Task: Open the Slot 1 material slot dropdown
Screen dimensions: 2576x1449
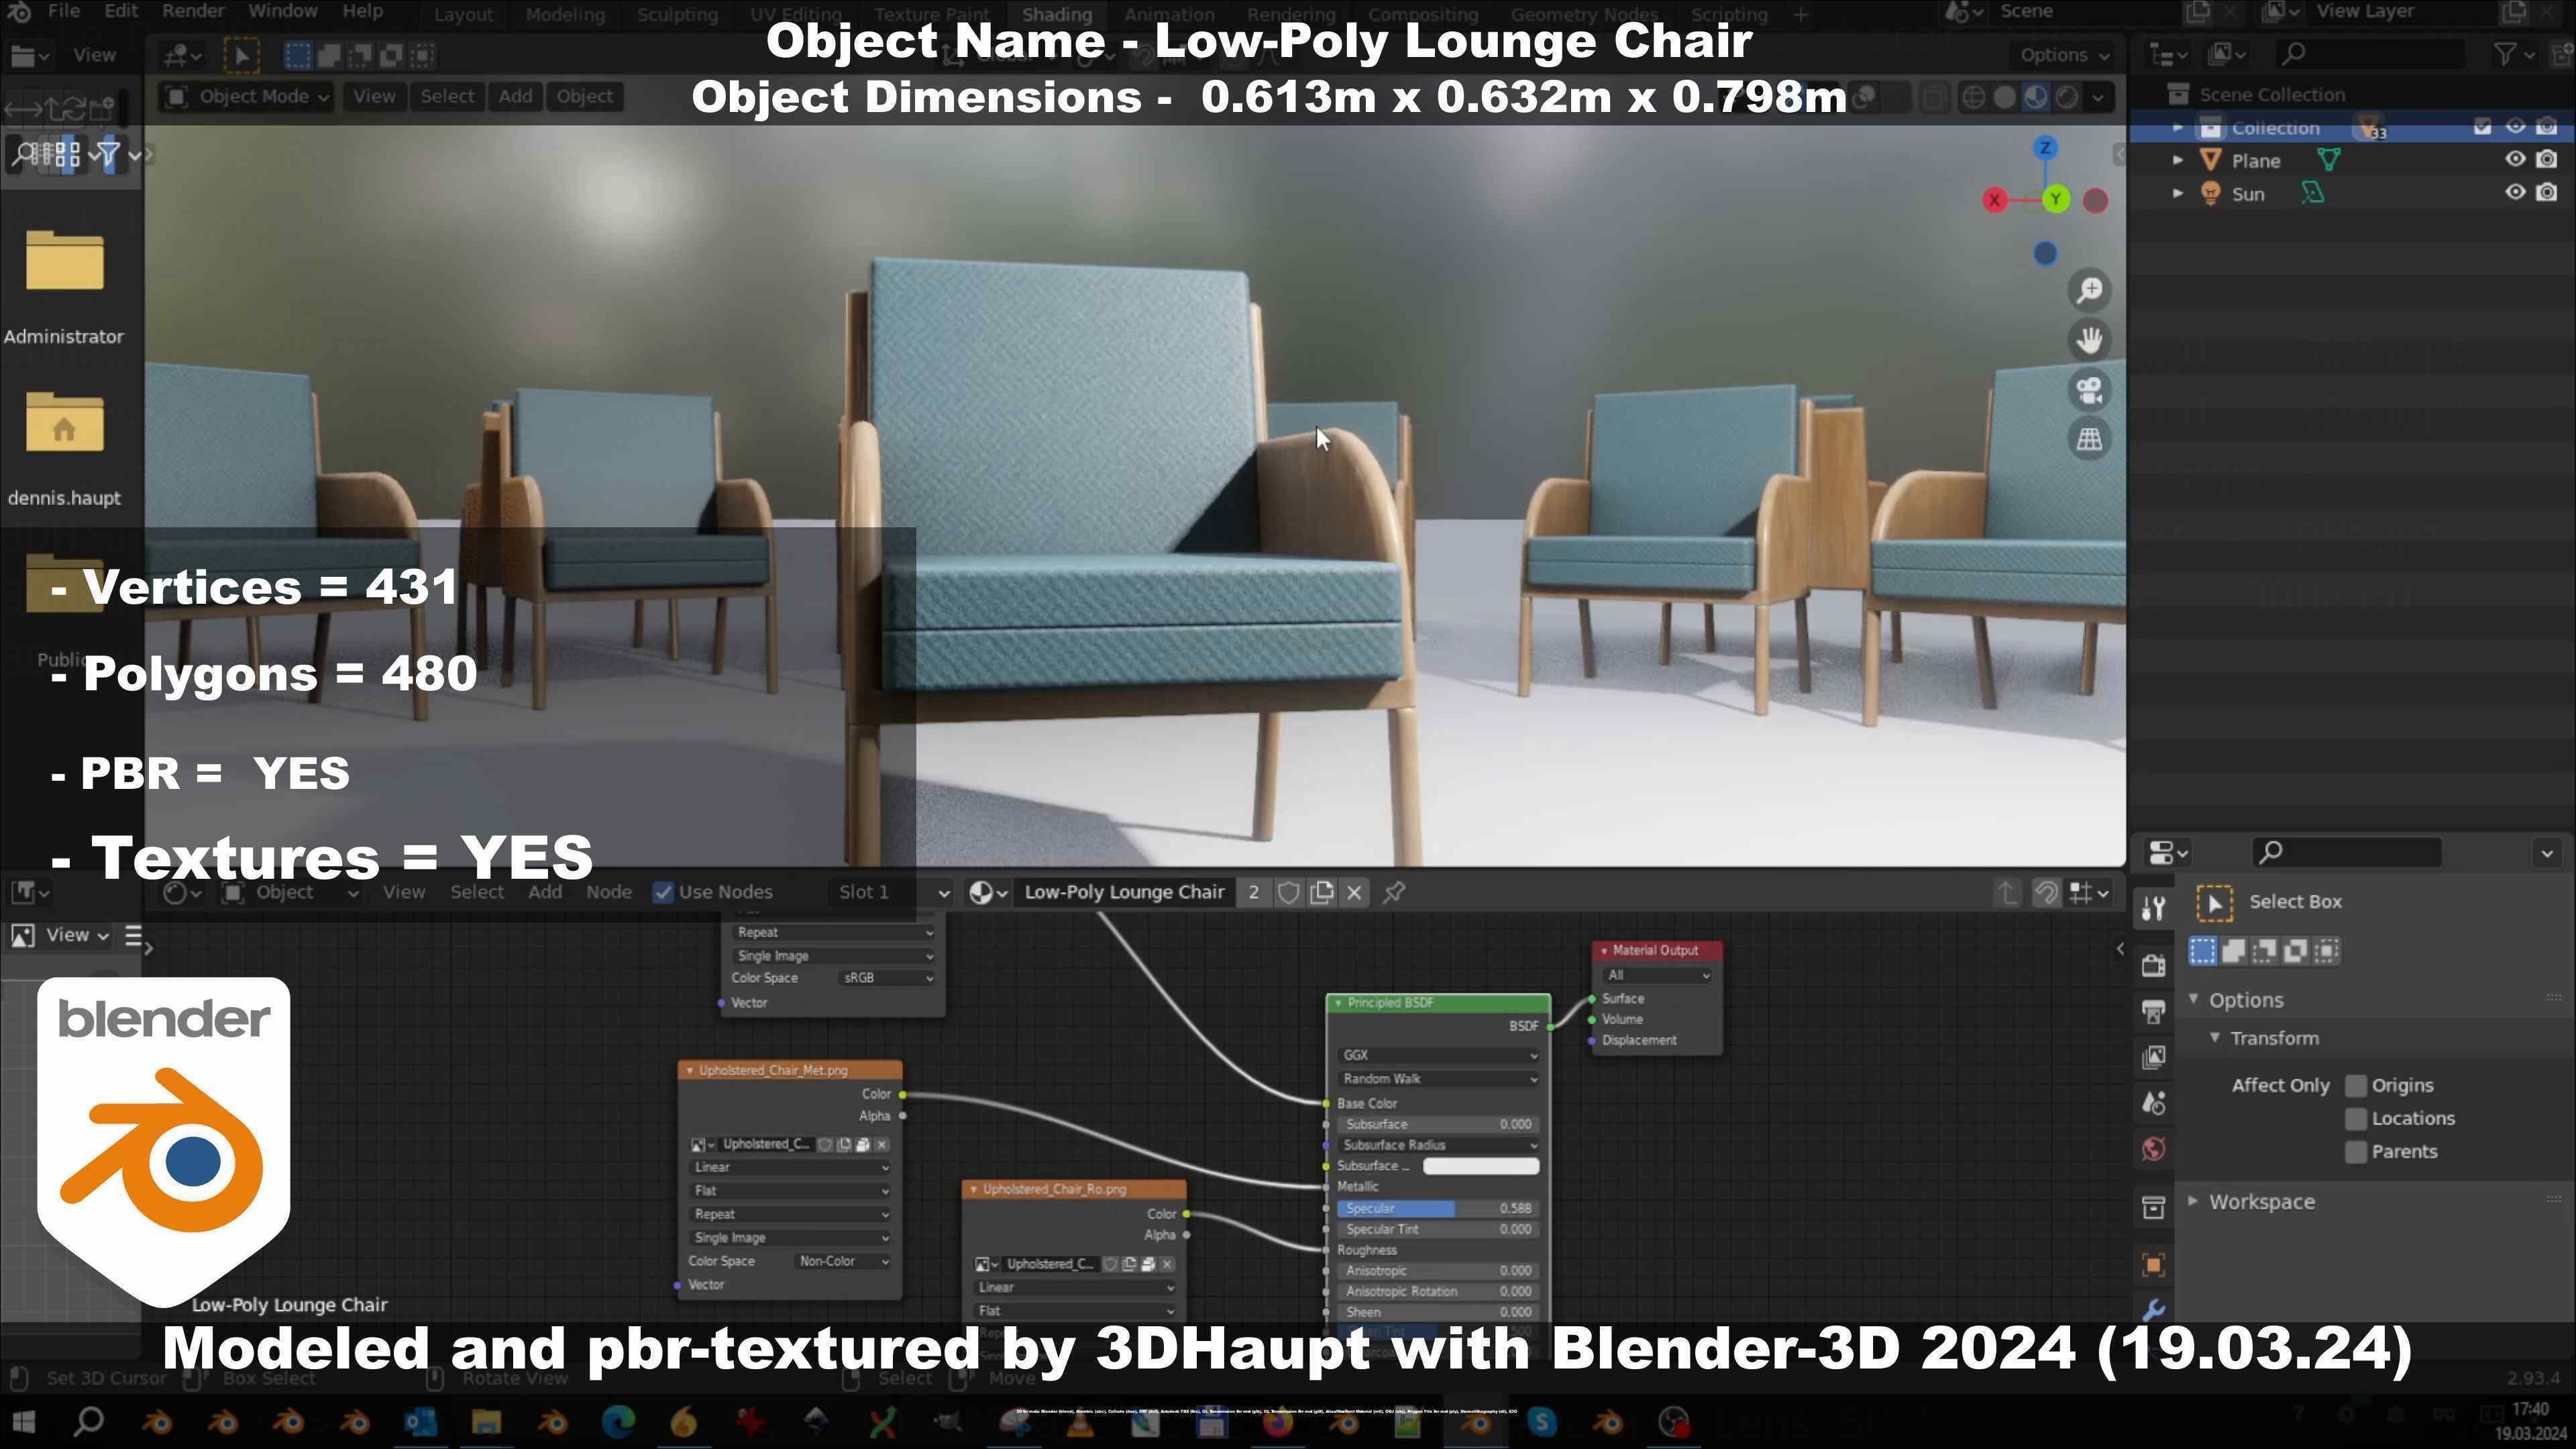Action: coord(891,892)
